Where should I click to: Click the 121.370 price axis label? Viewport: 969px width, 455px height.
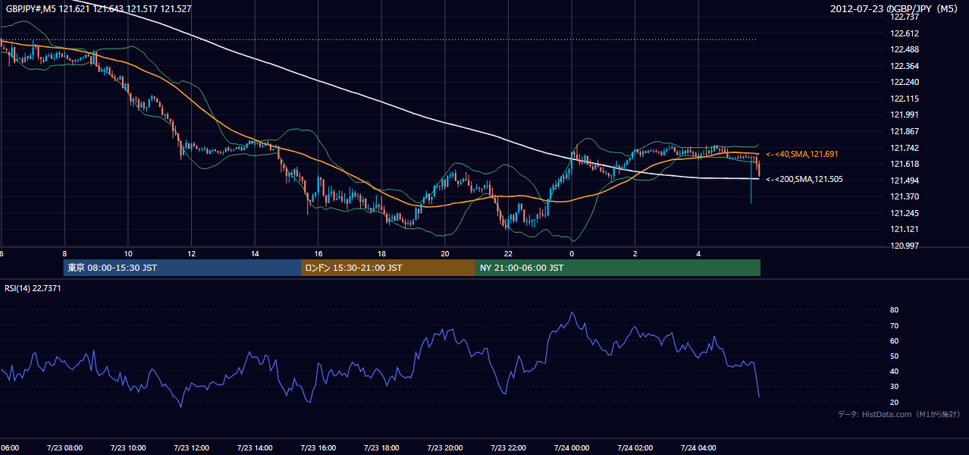905,196
